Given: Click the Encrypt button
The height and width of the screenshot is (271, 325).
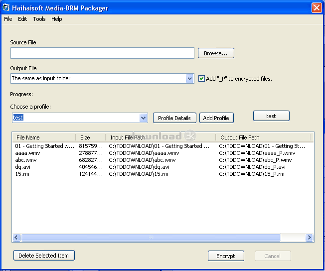Looking at the screenshot, I should 226,256.
